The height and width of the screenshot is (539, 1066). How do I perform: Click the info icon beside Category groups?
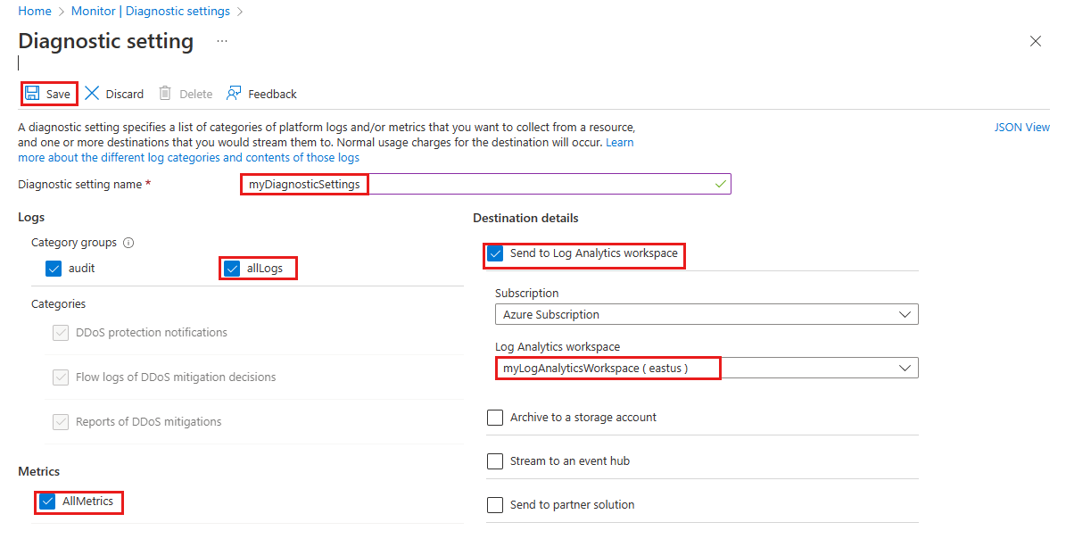pos(129,242)
